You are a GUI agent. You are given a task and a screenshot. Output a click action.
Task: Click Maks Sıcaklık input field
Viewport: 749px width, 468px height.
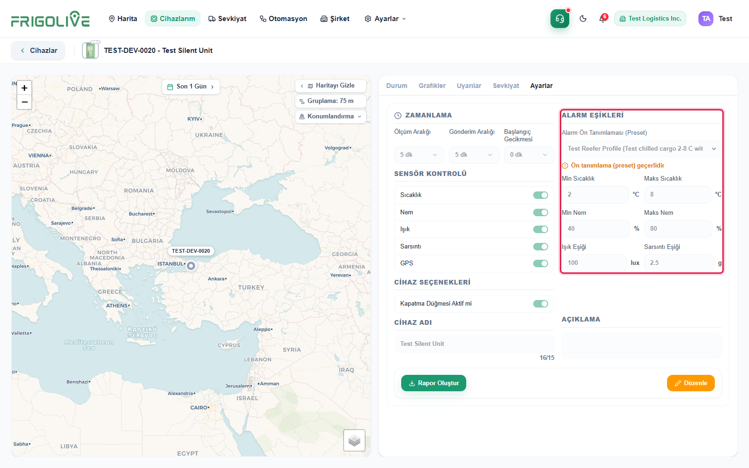[x=677, y=195]
